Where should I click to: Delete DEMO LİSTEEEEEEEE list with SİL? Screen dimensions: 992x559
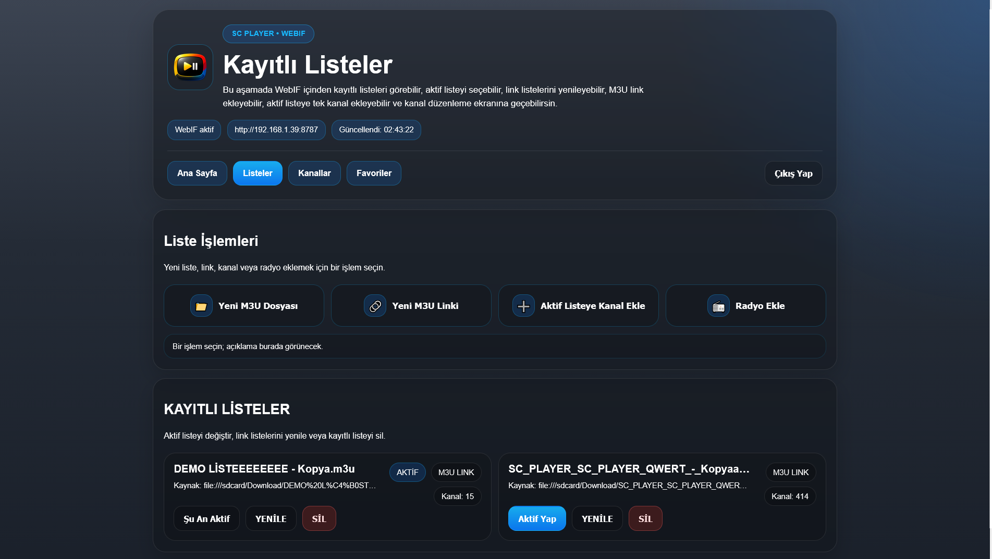click(x=319, y=519)
